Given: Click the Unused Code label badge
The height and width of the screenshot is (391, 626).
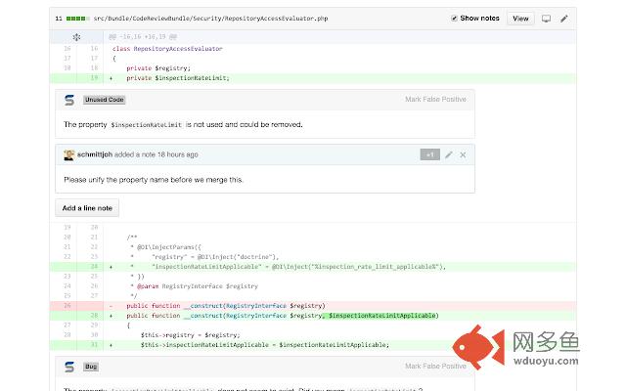Looking at the screenshot, I should pyautogui.click(x=105, y=100).
